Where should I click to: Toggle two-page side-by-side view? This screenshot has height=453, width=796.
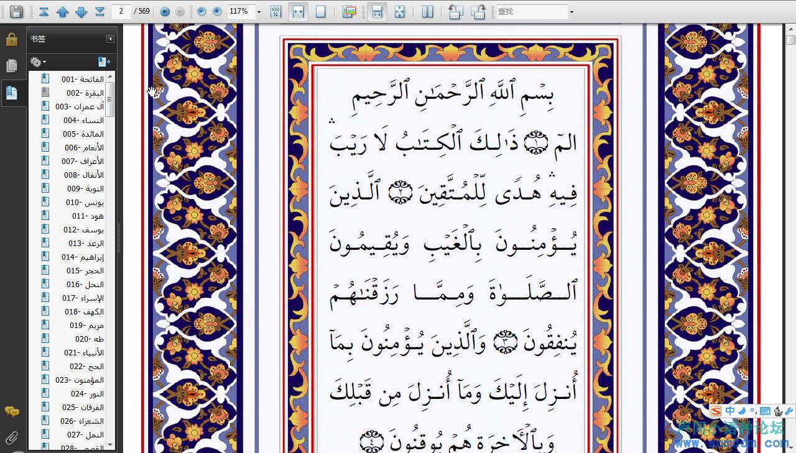tap(427, 11)
